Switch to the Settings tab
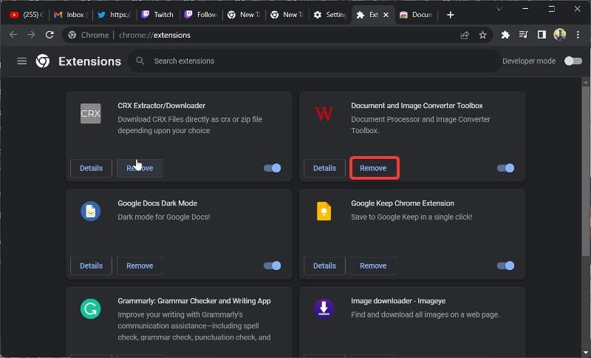Screen dimensions: 591x358 (330, 15)
